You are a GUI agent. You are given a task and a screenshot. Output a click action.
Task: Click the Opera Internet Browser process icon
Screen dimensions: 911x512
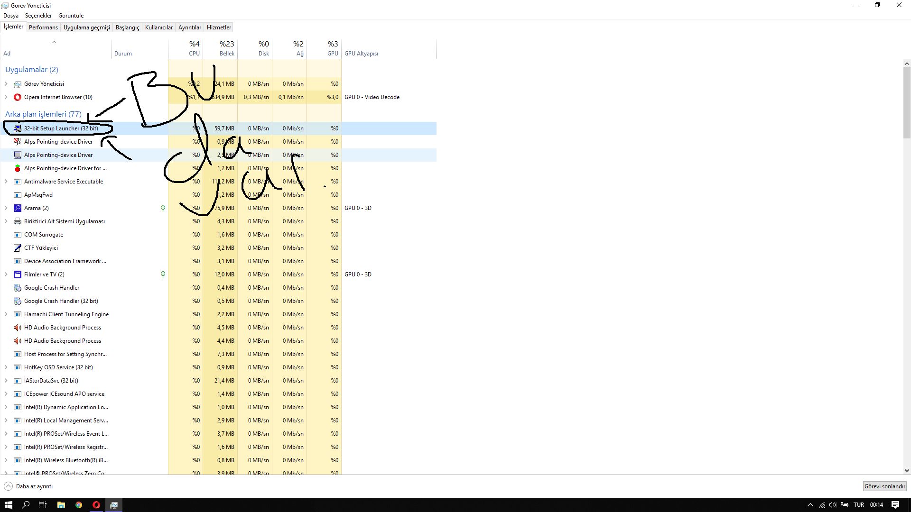[18, 97]
